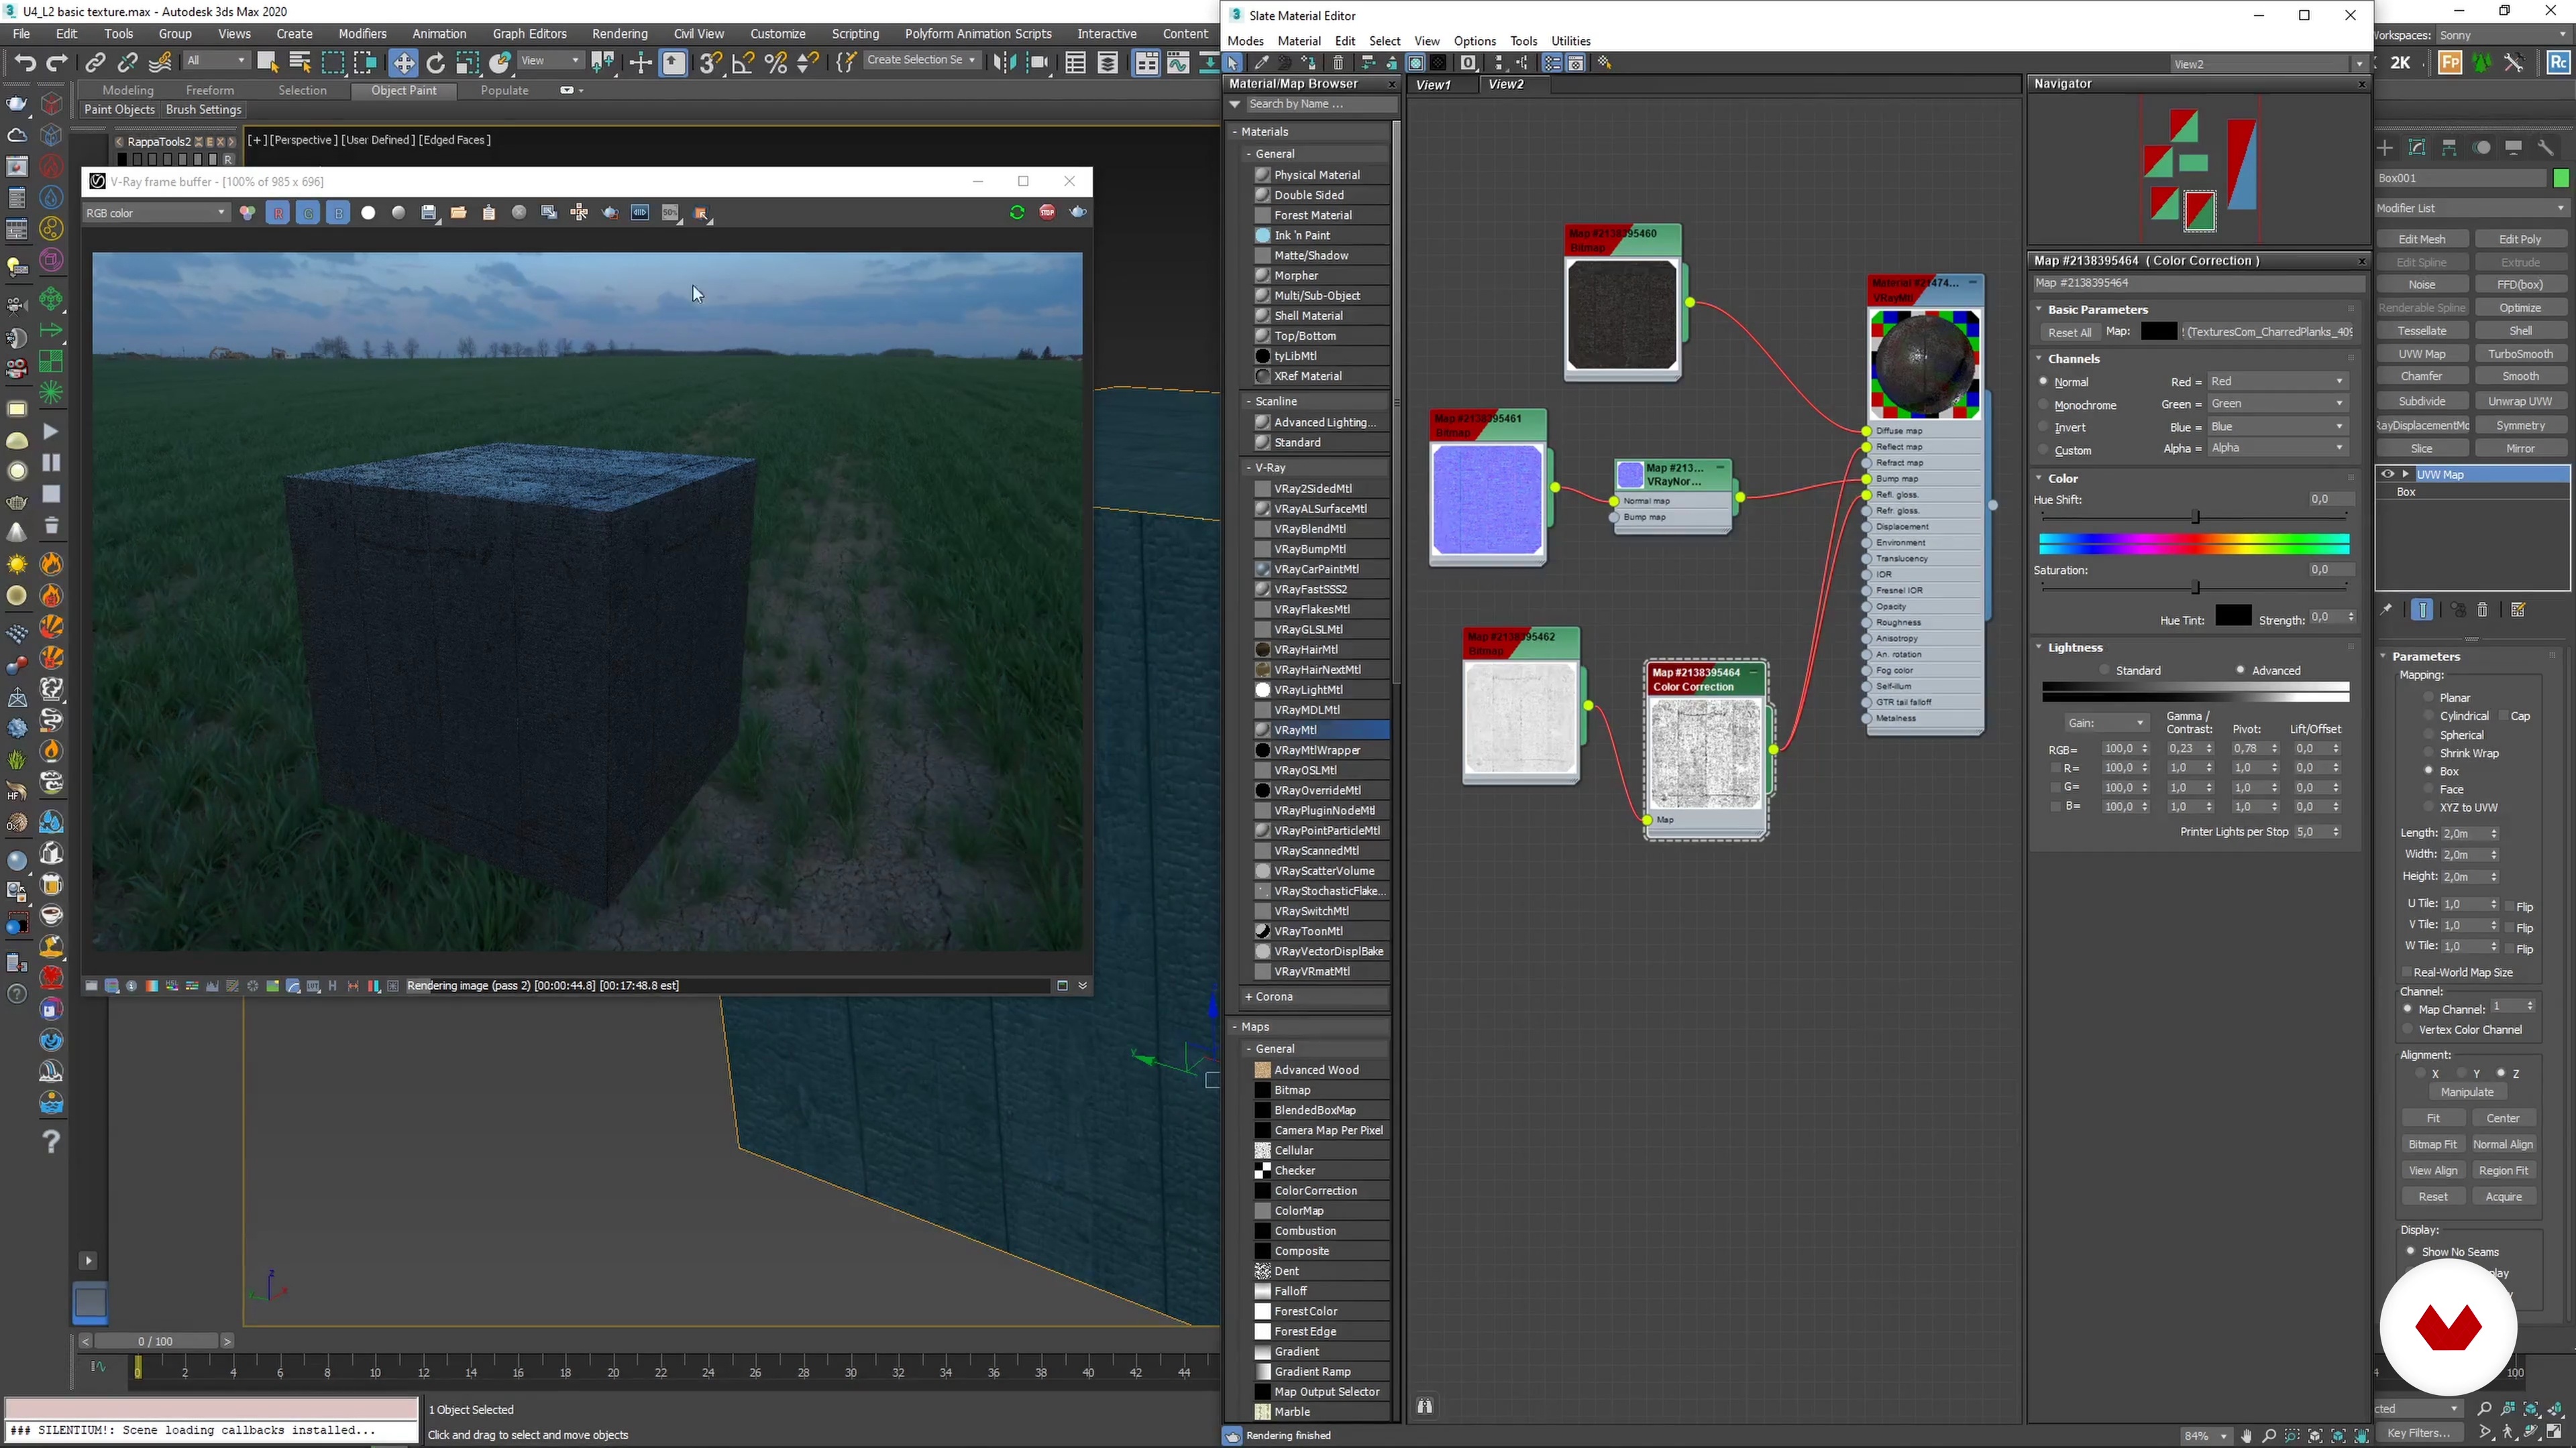Click the render teapot in frame buffer

coord(1078,212)
